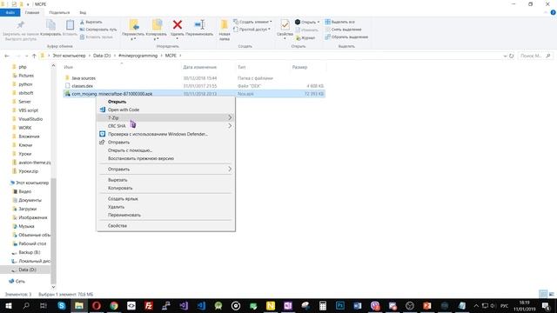Click the Properties (Свойства) checkmark icon

click(x=285, y=25)
